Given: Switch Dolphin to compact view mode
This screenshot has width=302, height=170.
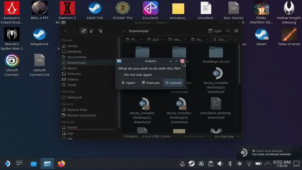Looking at the screenshot, I should click(x=92, y=31).
